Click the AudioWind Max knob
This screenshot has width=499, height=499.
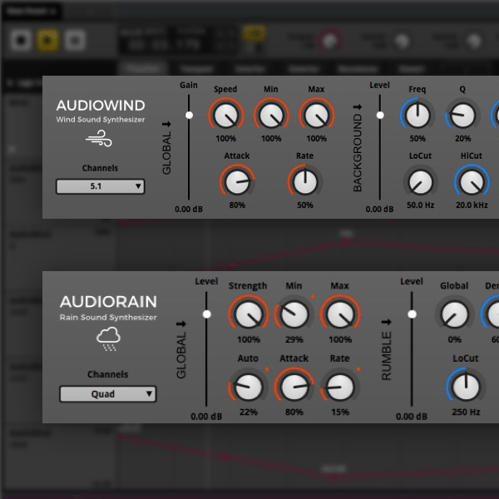(316, 116)
